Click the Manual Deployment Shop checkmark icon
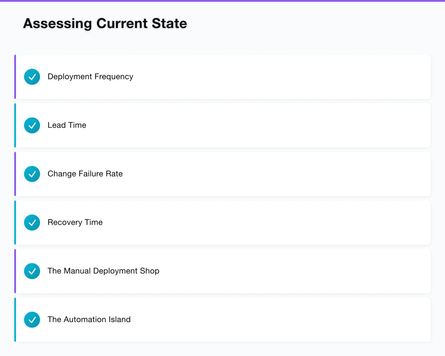 pyautogui.click(x=32, y=271)
